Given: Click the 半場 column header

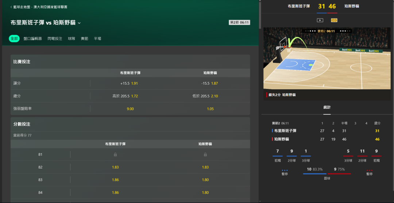Looking at the screenshot, I should click(344, 123).
